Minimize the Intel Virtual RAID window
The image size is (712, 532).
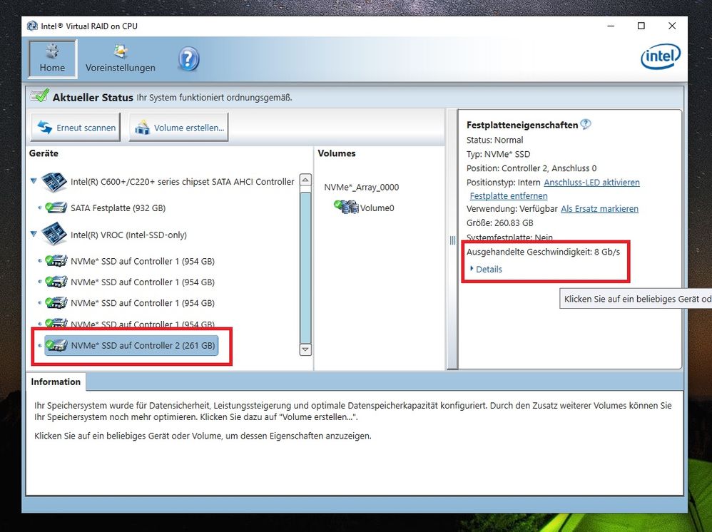tap(611, 26)
